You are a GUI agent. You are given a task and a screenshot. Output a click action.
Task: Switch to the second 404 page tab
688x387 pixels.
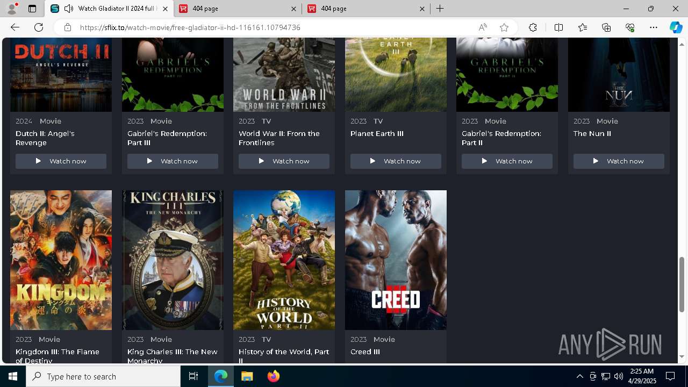(x=366, y=9)
